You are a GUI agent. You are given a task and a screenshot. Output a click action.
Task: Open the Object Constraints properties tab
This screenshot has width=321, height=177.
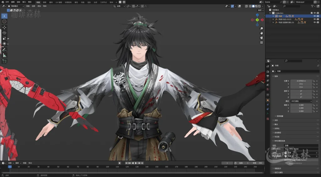click(268, 109)
